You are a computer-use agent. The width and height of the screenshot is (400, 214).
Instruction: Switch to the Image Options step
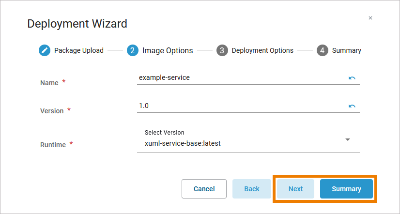click(168, 50)
